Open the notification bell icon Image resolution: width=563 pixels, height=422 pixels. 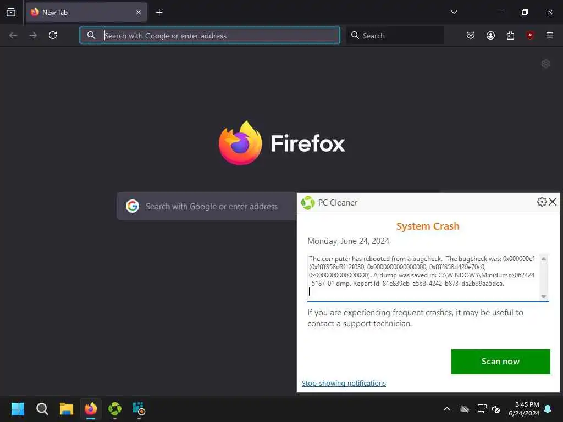548,409
